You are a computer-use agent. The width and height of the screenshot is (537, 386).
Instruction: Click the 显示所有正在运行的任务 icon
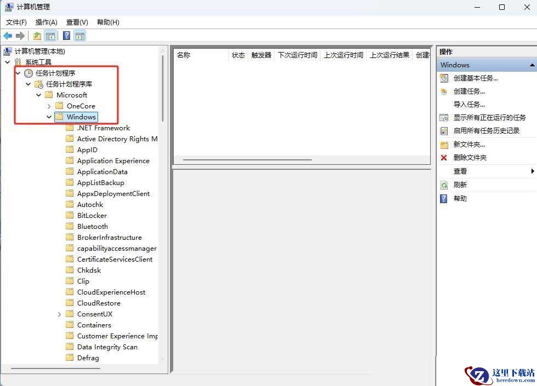(x=444, y=118)
